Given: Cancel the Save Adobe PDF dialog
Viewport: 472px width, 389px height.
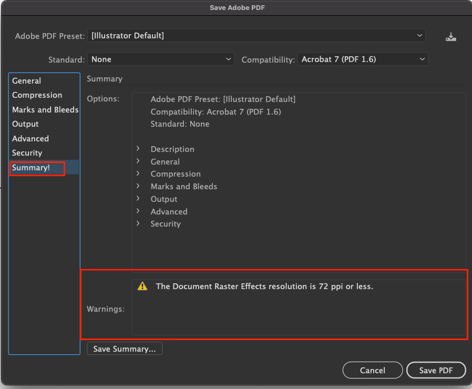Looking at the screenshot, I should point(372,370).
